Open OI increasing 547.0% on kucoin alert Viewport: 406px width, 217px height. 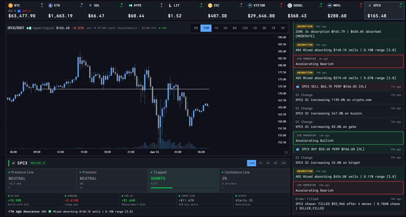click(x=348, y=111)
